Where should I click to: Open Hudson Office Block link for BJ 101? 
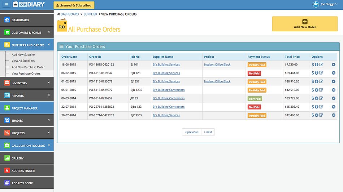point(217,64)
